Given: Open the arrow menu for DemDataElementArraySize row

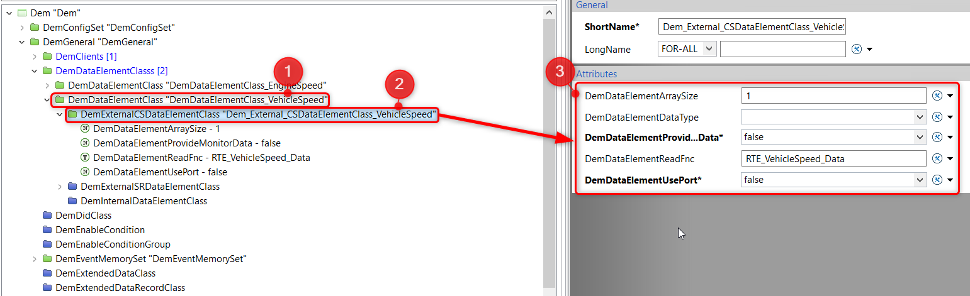Looking at the screenshot, I should click(x=950, y=96).
